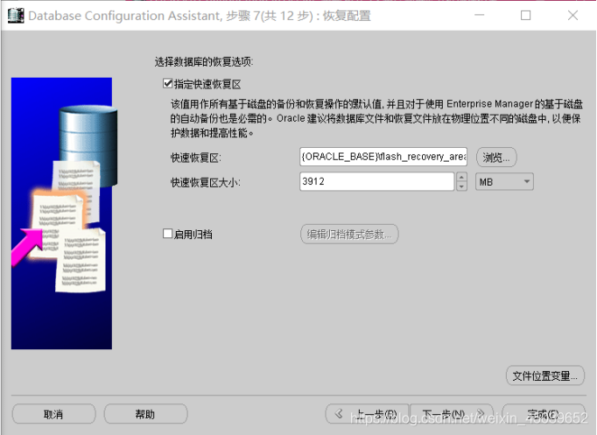597x435 pixels.
Task: Maximize the Database Configuration Assistant window
Action: [x=526, y=15]
